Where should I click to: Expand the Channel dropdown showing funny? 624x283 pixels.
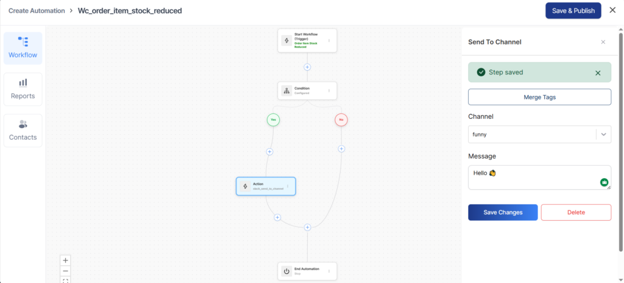point(603,134)
